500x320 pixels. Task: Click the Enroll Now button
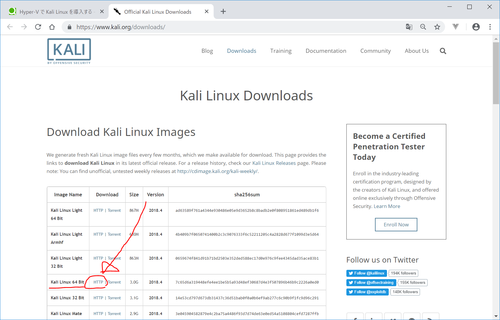pos(396,225)
